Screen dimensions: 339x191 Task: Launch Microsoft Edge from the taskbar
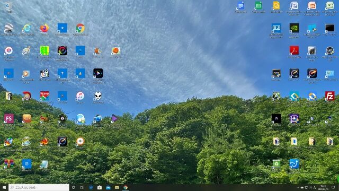pos(91,187)
